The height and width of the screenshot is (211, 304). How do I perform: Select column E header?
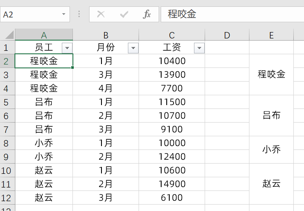[x=272, y=35]
